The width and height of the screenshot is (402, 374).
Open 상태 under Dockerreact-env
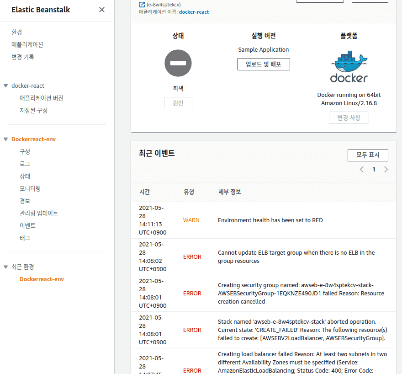pyautogui.click(x=25, y=176)
